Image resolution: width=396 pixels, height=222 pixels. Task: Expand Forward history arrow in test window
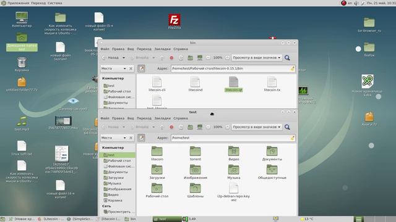click(153, 127)
